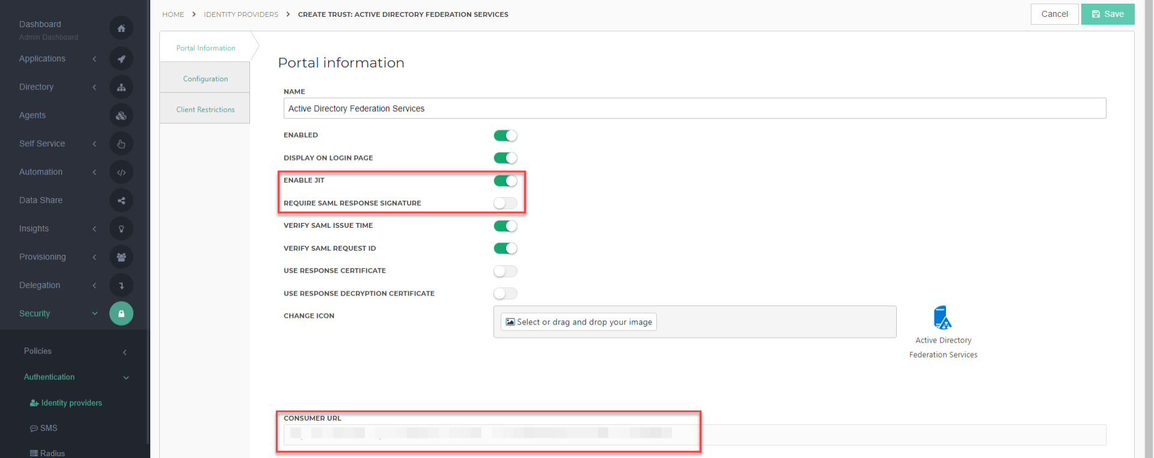Screen dimensions: 1154x458
Task: Open the Policies submenu label
Action: pyautogui.click(x=38, y=351)
